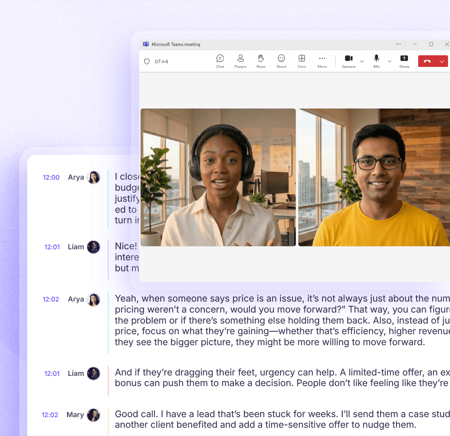Click Liam's avatar in the Nice! message row

point(94,247)
